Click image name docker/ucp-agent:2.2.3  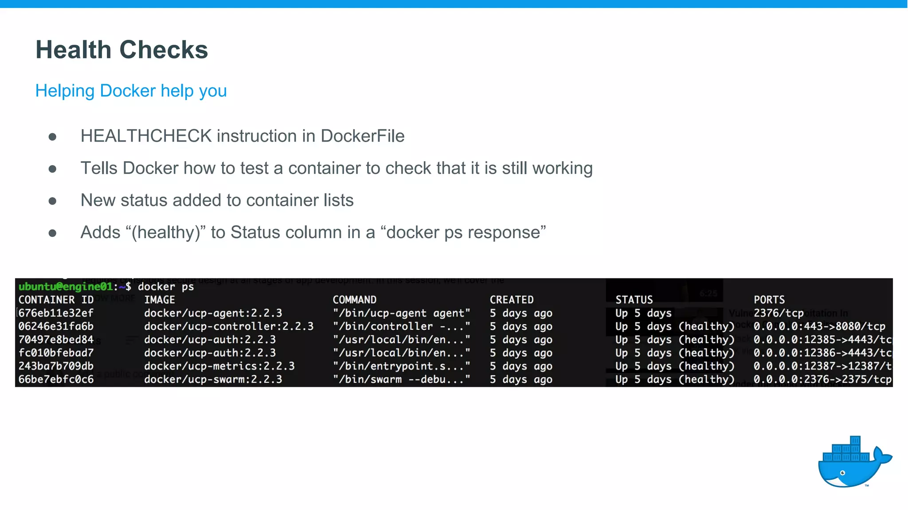(x=213, y=313)
